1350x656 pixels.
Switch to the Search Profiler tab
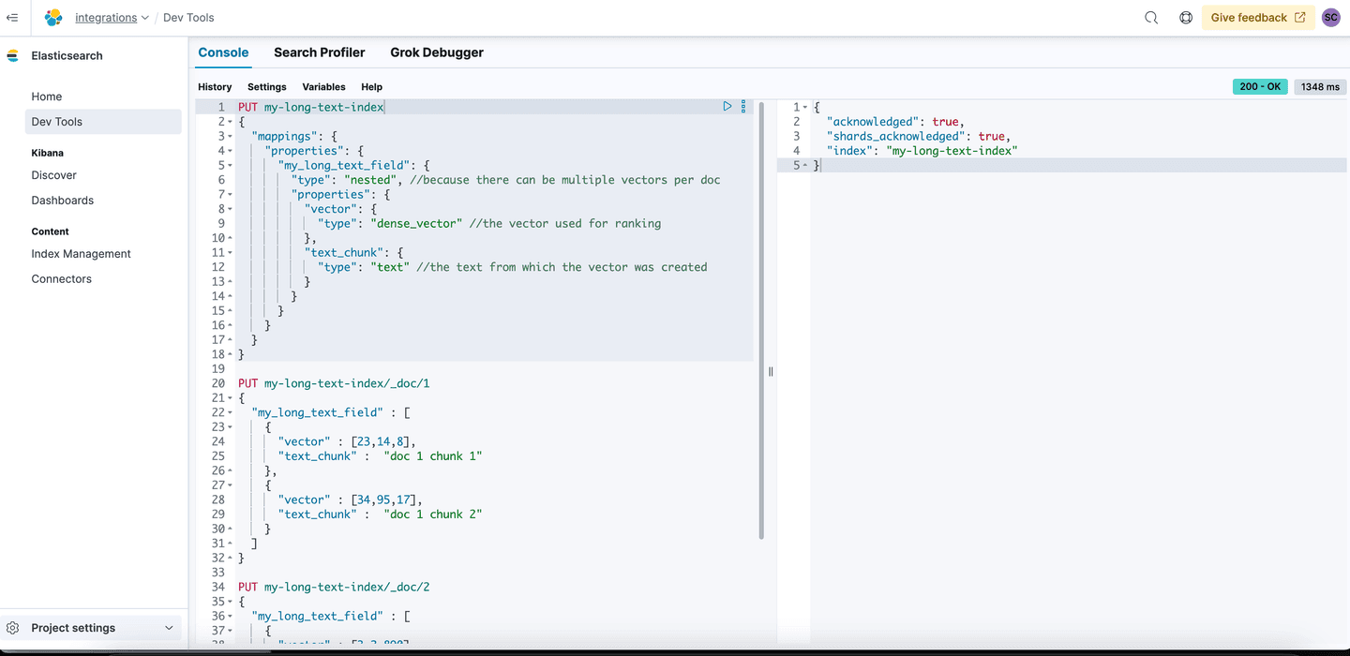pyautogui.click(x=319, y=52)
